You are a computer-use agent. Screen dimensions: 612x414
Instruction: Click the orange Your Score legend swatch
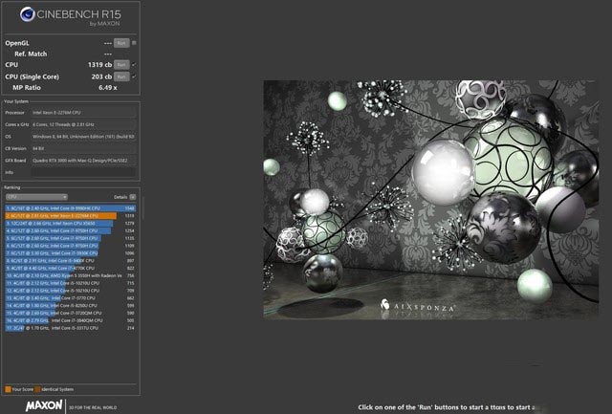pos(8,389)
